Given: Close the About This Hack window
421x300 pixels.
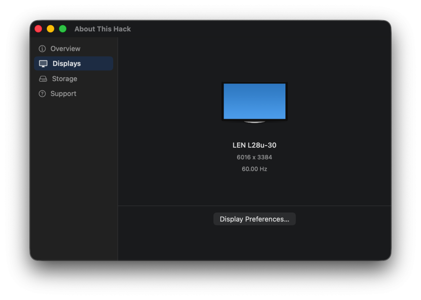Looking at the screenshot, I should coord(38,29).
